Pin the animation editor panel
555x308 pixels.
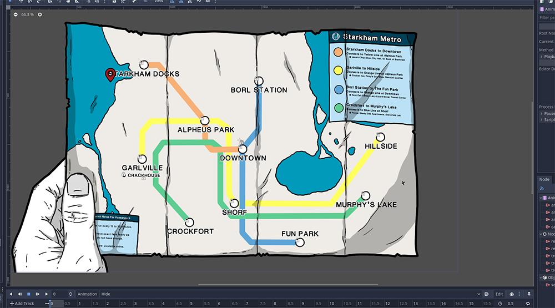(x=529, y=294)
